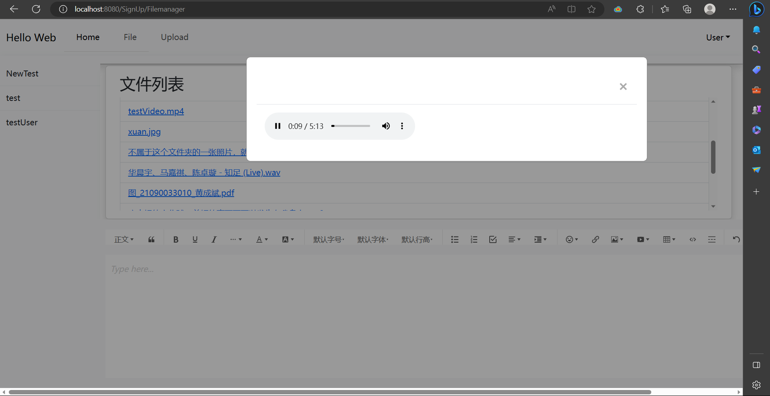Open browser collections
The image size is (770, 396).
[687, 9]
